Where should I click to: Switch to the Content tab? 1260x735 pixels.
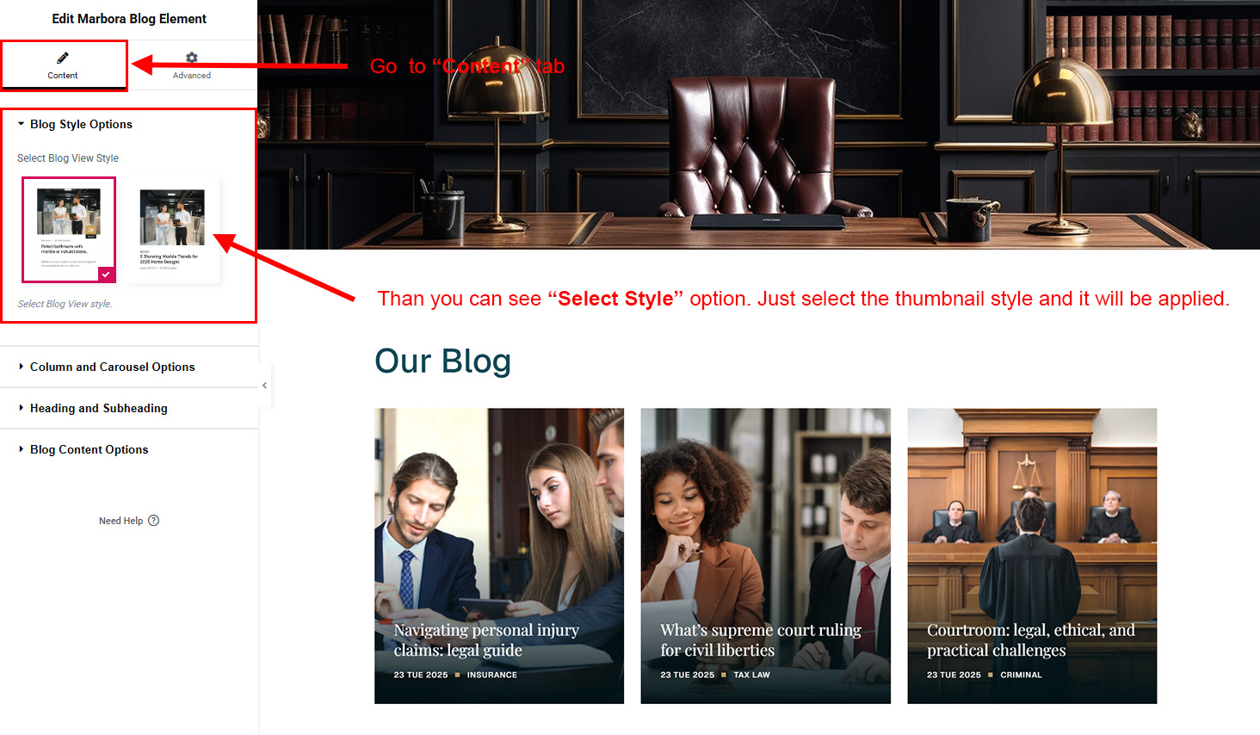click(64, 65)
